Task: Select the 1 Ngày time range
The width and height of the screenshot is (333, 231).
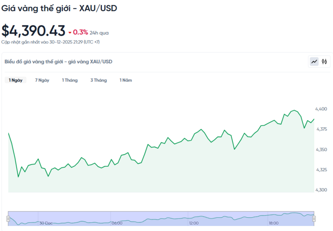Action: pyautogui.click(x=16, y=80)
